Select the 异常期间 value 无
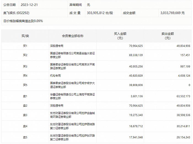 89,5
